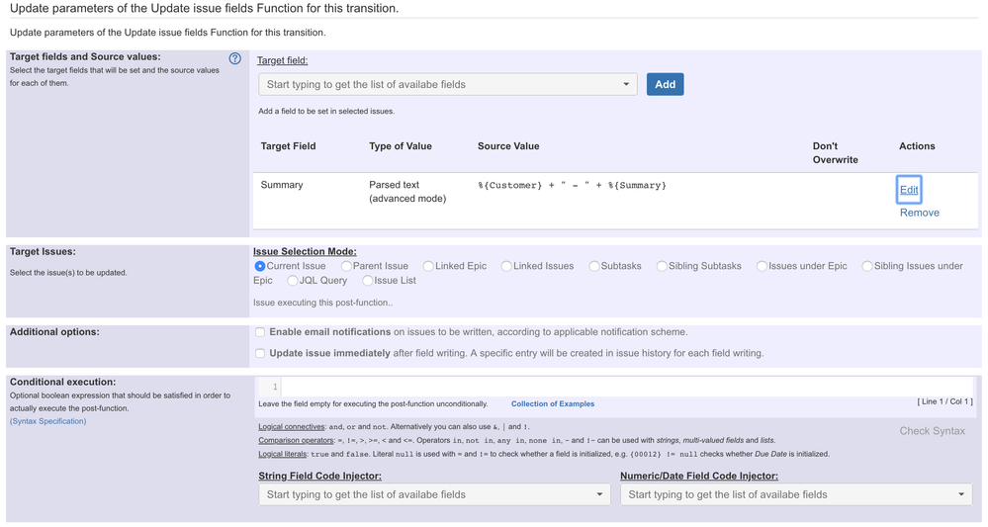Click Edit link for Summary field
Image resolution: width=988 pixels, height=527 pixels.
[909, 190]
